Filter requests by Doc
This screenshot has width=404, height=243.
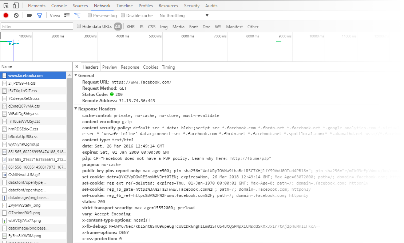pos(206,27)
